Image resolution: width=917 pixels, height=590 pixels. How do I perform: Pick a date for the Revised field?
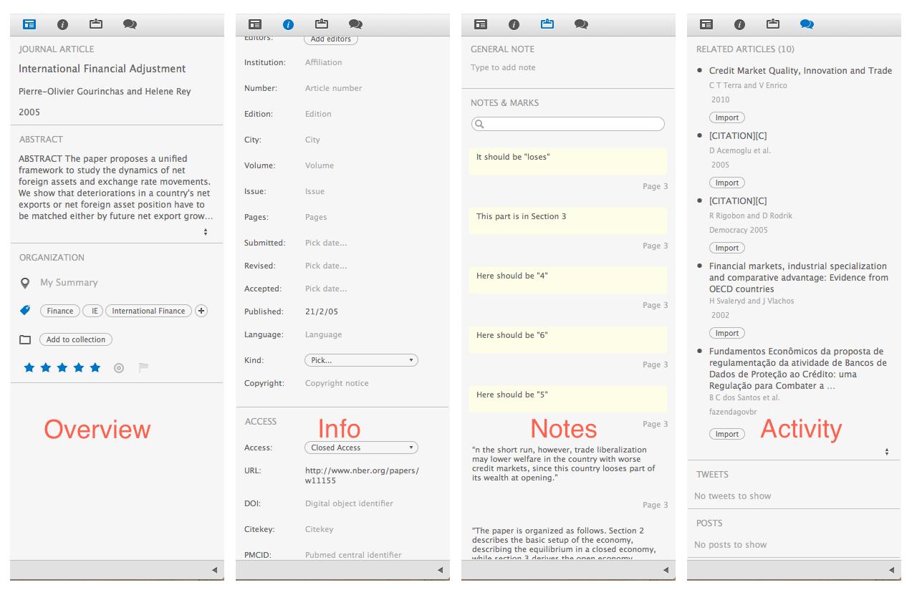click(326, 266)
